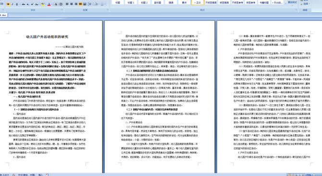Center align the paragraph

(x=72, y=4)
